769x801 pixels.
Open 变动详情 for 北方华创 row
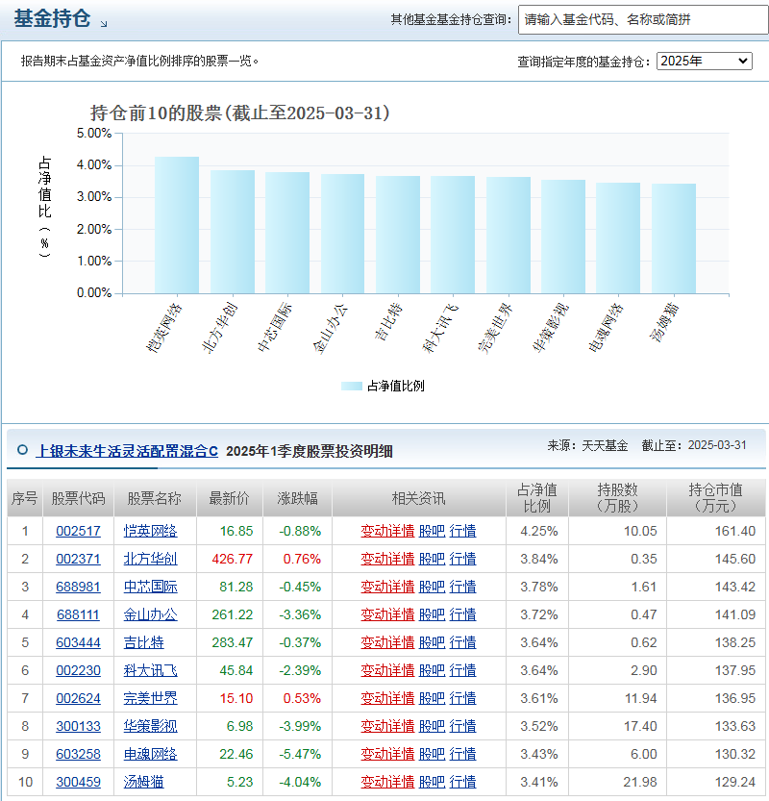tap(387, 559)
